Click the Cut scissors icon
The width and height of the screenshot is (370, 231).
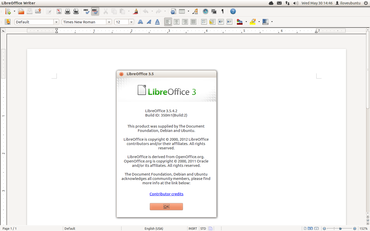coord(106,11)
